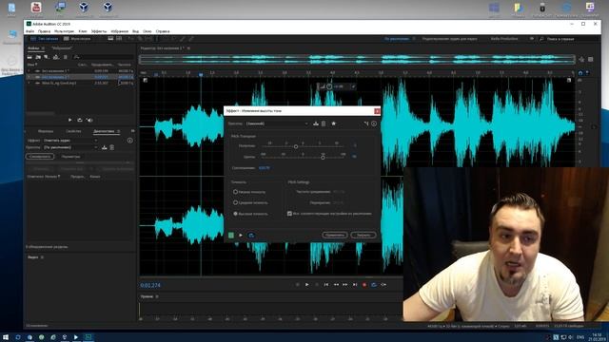Viewport: 609px width, 342px height.
Task: Select the mp3 file row in Files panel
Action: (80, 83)
